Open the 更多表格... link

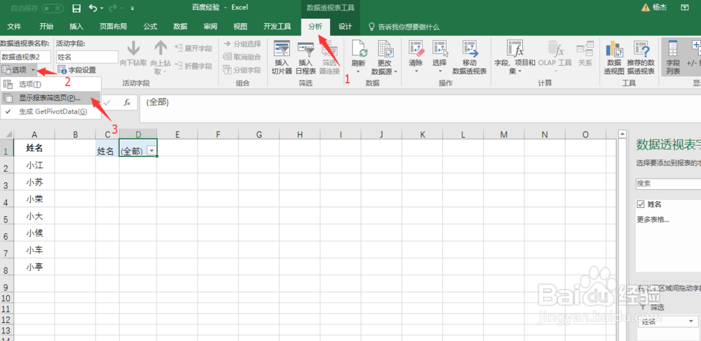(653, 220)
